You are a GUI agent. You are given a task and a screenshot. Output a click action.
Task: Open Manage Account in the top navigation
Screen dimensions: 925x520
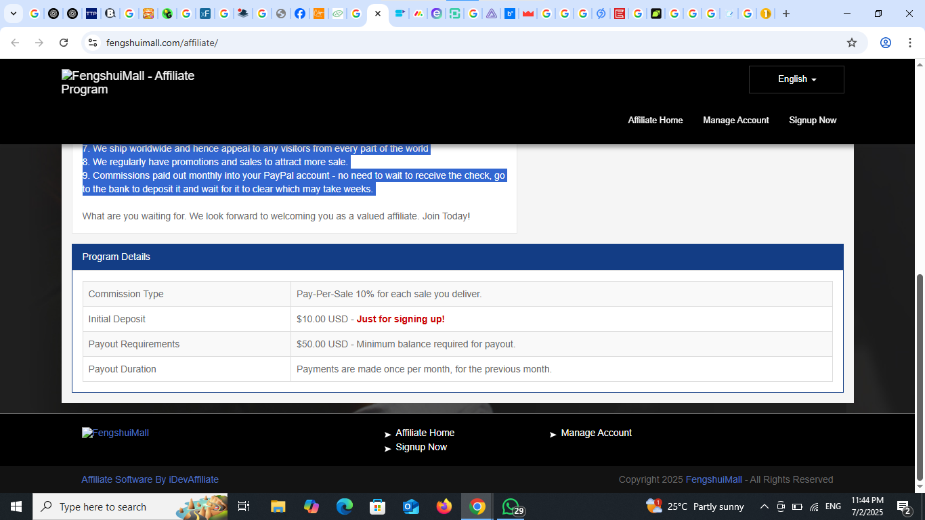pyautogui.click(x=735, y=120)
